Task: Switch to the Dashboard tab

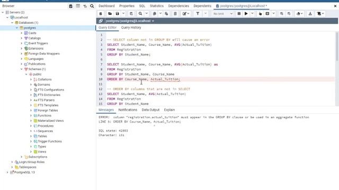Action: click(x=106, y=6)
